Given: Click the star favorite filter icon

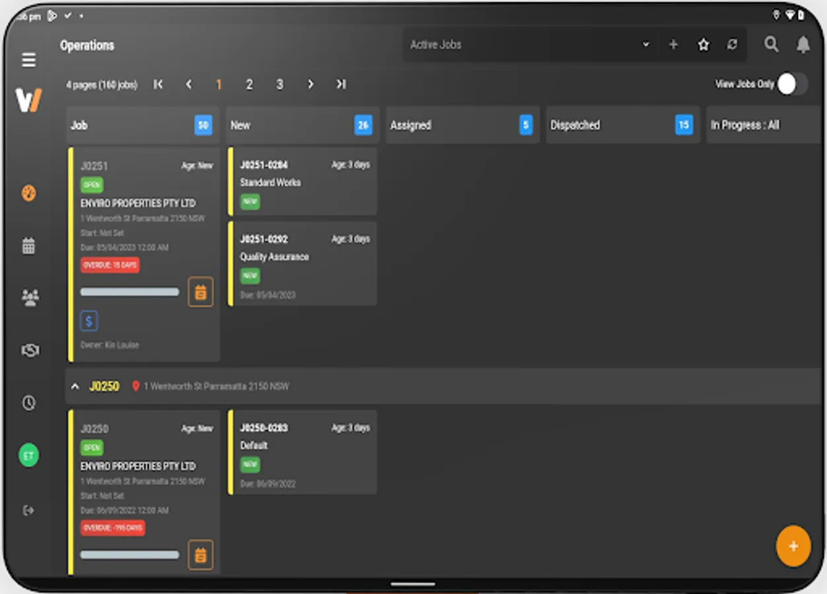Looking at the screenshot, I should tap(703, 45).
